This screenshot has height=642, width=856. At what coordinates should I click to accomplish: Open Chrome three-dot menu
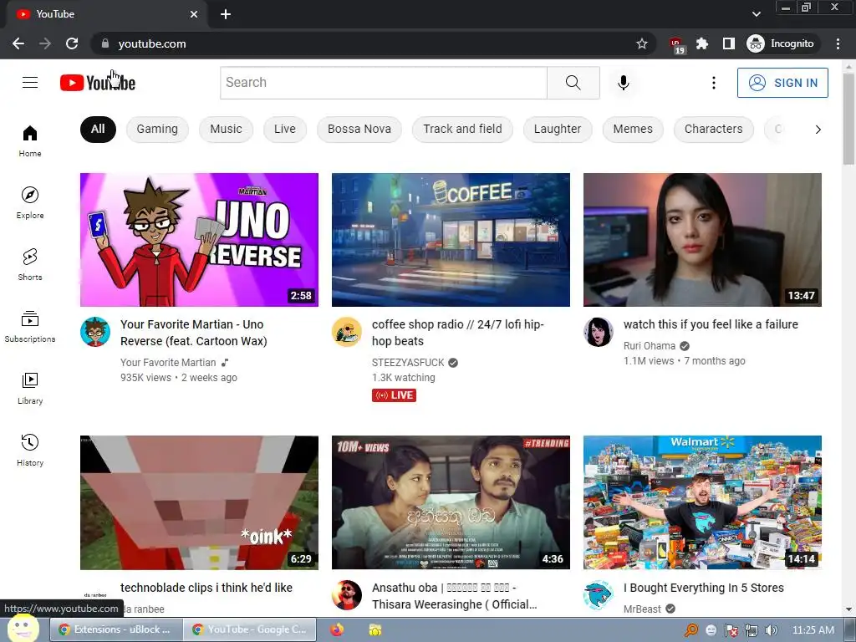838,43
